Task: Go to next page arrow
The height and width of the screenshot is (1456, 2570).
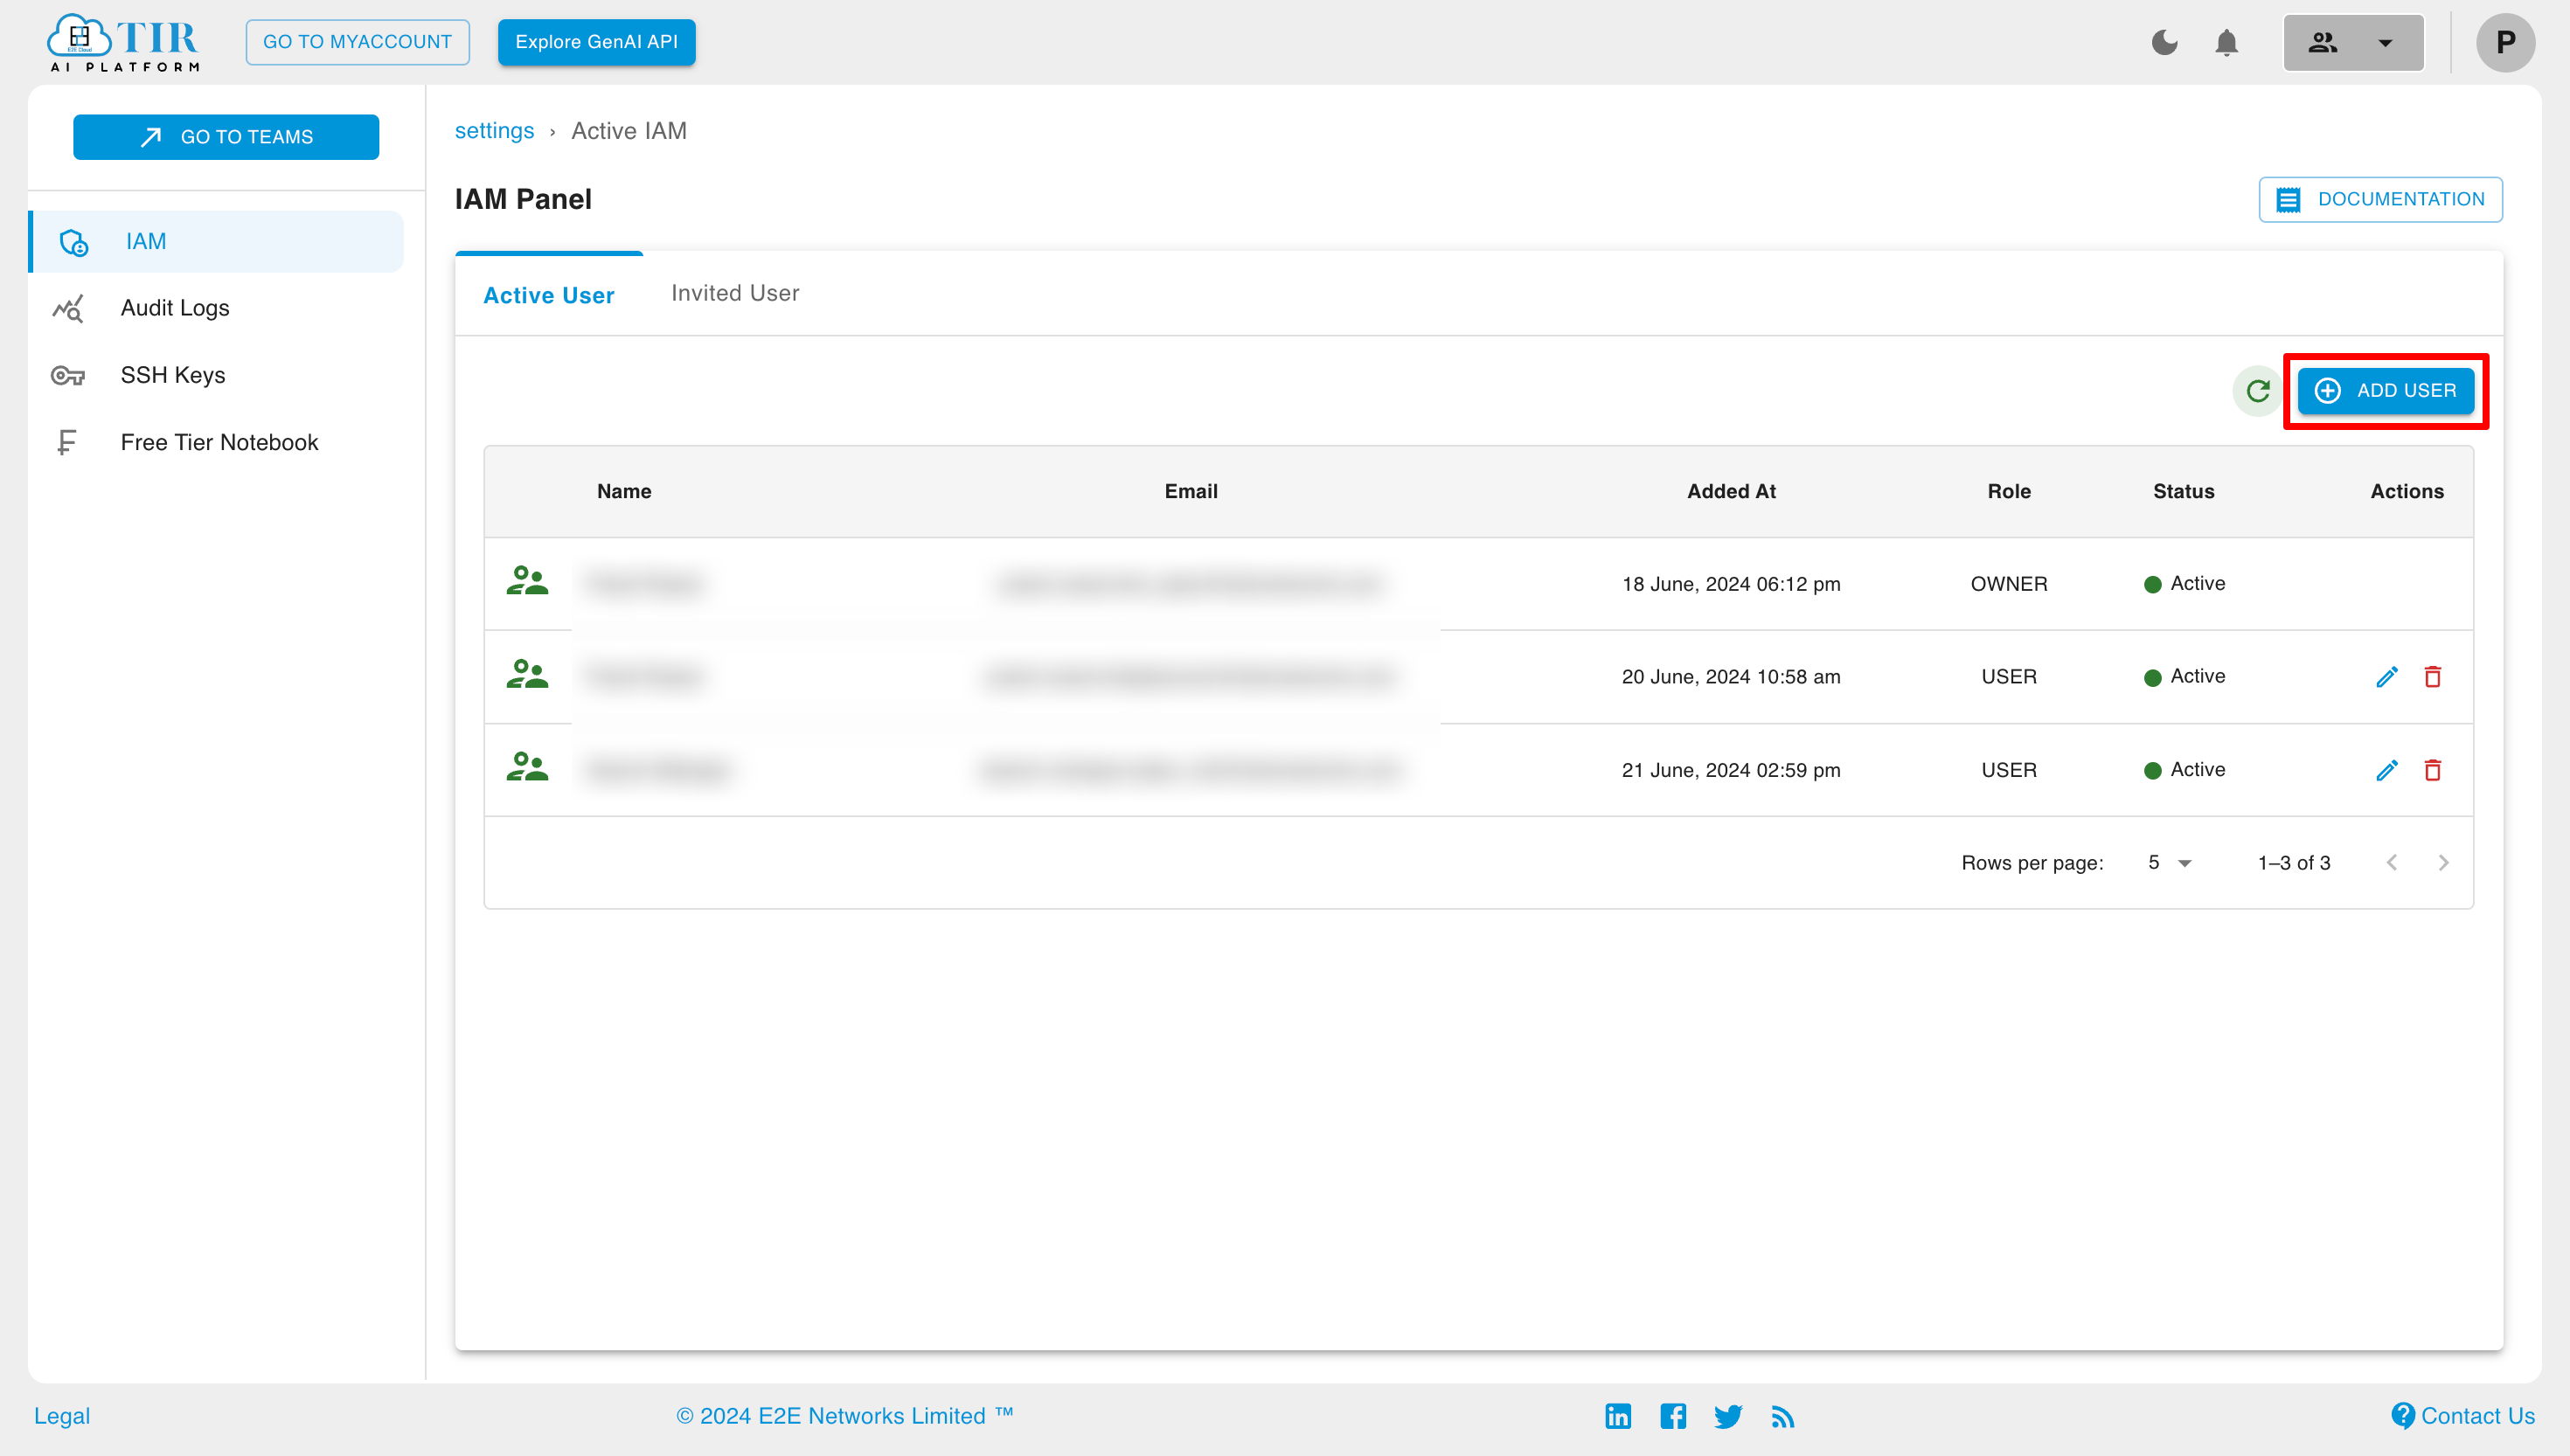Action: [2443, 863]
